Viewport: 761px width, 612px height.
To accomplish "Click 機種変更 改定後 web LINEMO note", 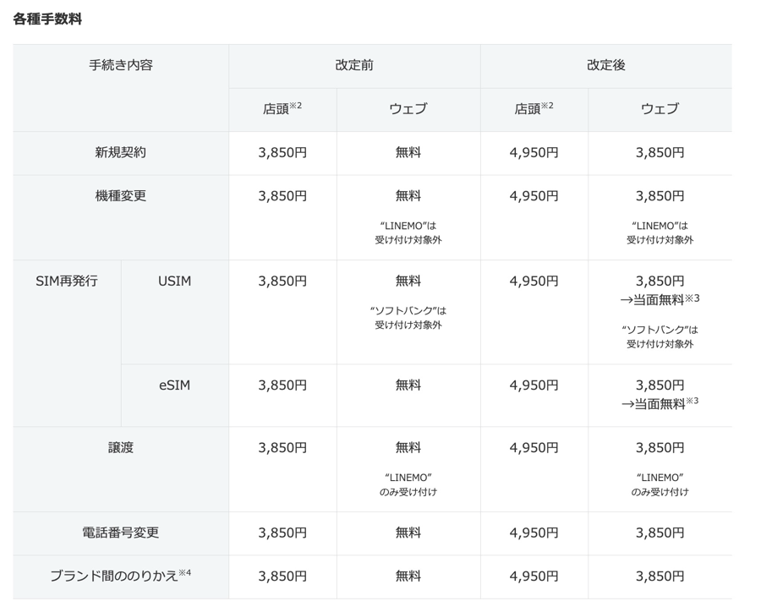I will pos(660,232).
